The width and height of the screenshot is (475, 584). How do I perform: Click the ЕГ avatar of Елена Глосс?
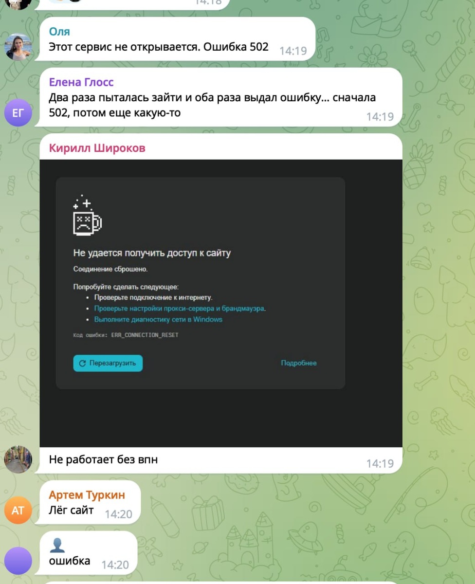click(18, 113)
